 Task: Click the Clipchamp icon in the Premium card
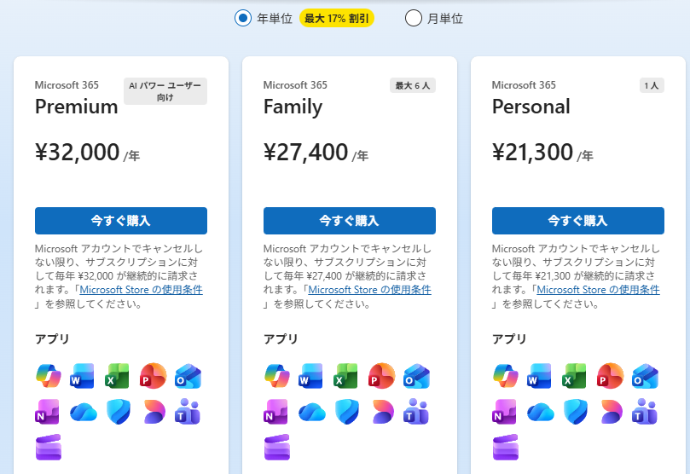click(x=48, y=447)
